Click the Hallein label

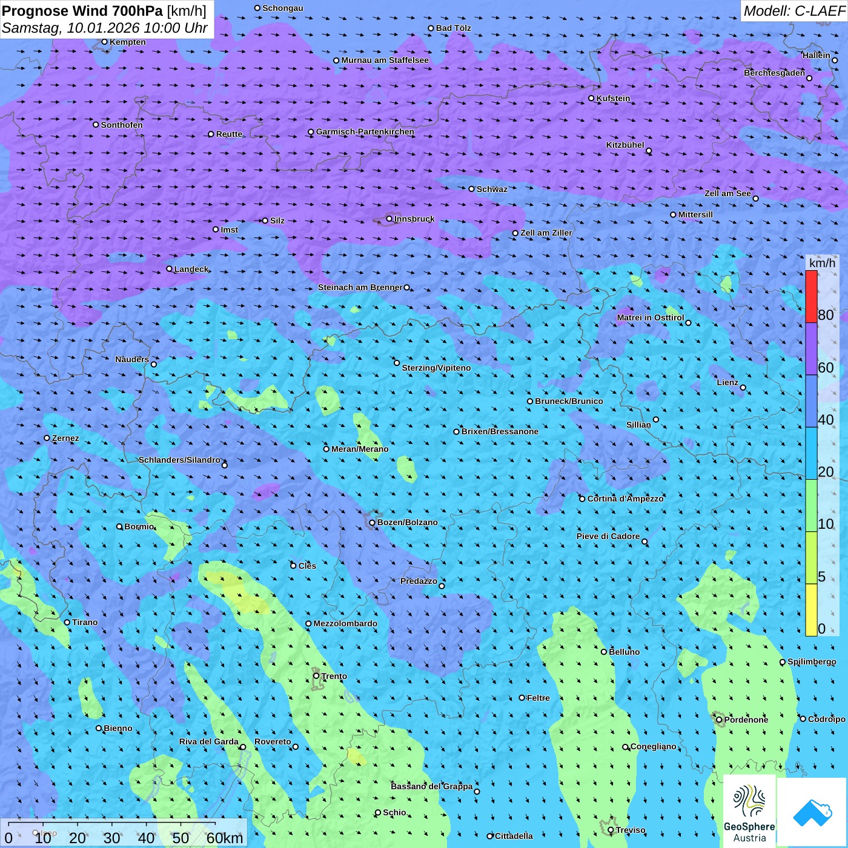[816, 55]
